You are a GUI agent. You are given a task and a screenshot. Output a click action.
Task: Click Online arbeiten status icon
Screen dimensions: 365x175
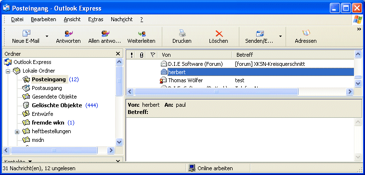pyautogui.click(x=192, y=168)
